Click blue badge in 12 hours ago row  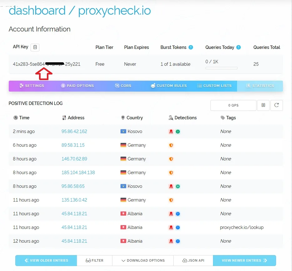point(178,241)
